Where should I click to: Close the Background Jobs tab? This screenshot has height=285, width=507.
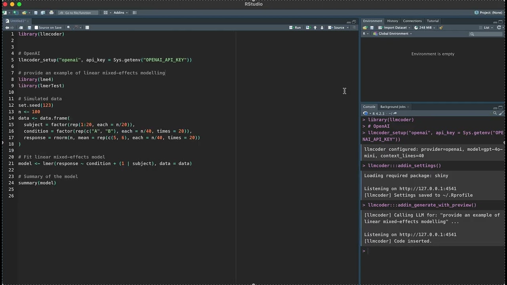[x=408, y=107]
